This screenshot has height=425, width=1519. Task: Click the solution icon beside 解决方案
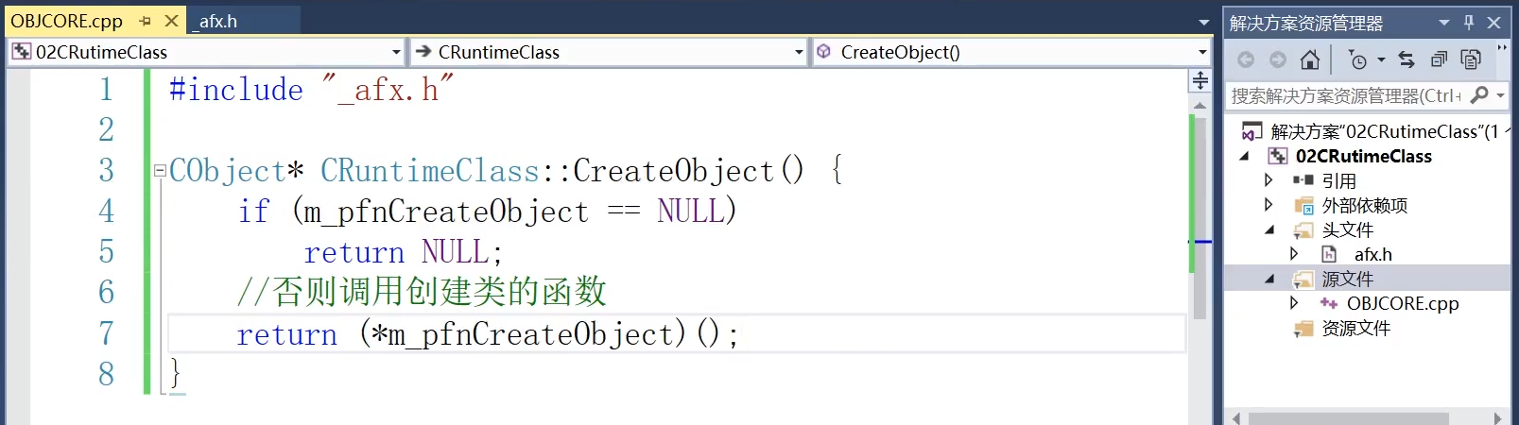point(1251,131)
